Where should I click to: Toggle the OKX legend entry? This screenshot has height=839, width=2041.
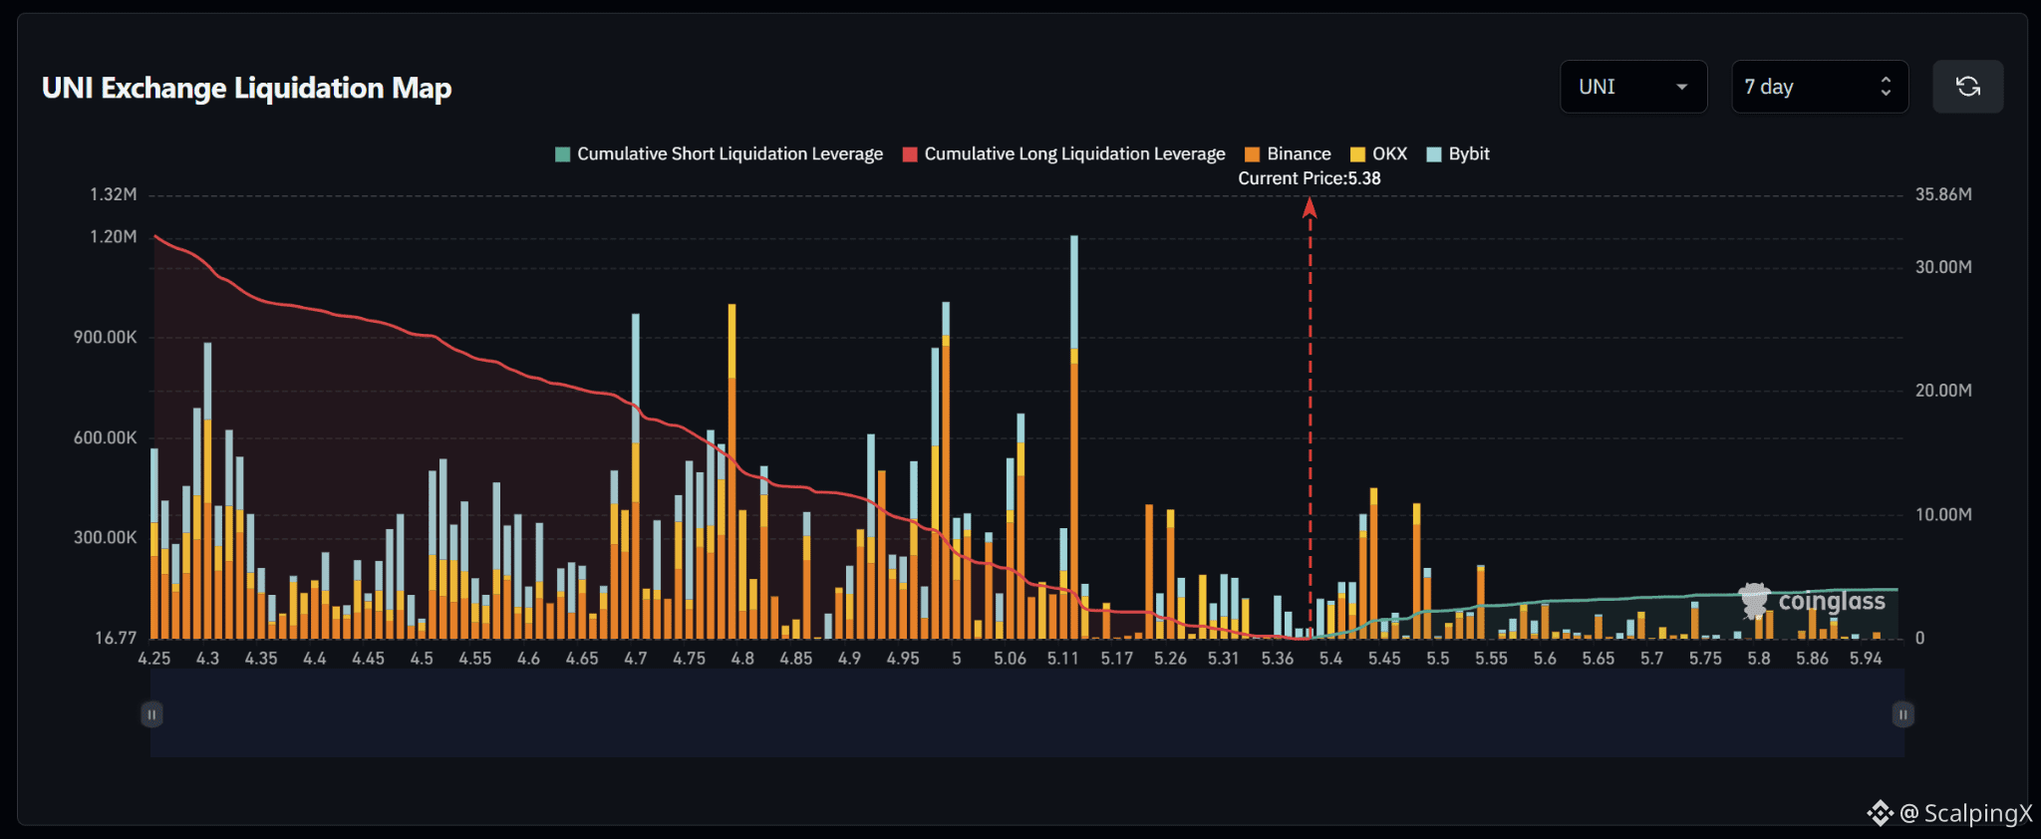[1378, 153]
